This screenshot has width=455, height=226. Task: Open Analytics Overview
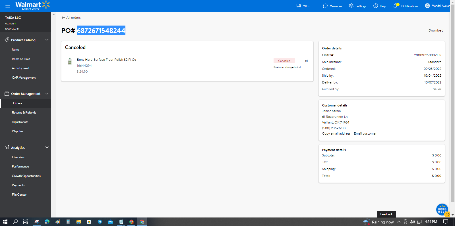[18, 157]
